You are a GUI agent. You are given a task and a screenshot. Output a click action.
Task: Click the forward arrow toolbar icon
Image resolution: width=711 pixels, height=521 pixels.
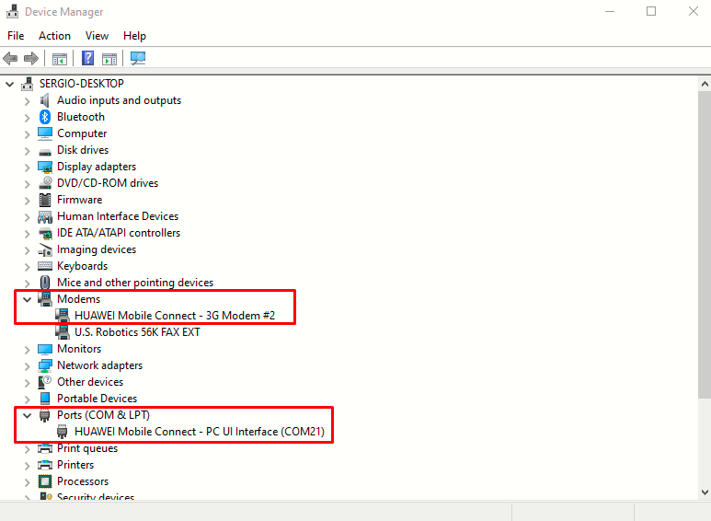click(31, 58)
